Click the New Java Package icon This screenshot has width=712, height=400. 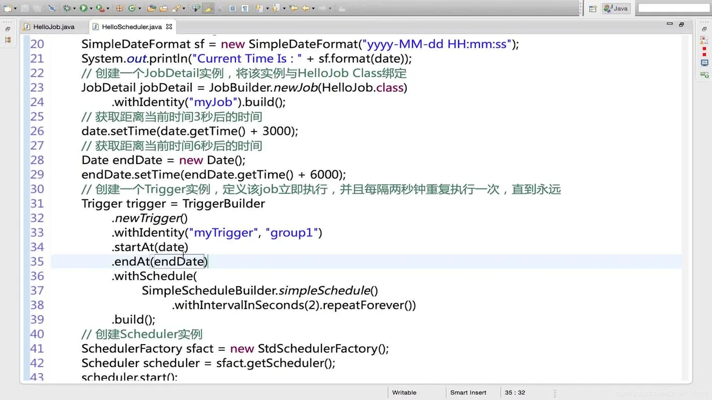click(x=120, y=8)
